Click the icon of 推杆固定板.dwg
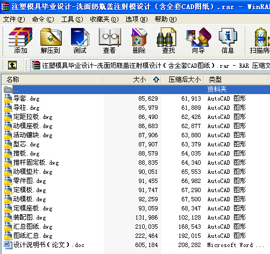The width and height of the screenshot is (270, 254). (x=8, y=163)
